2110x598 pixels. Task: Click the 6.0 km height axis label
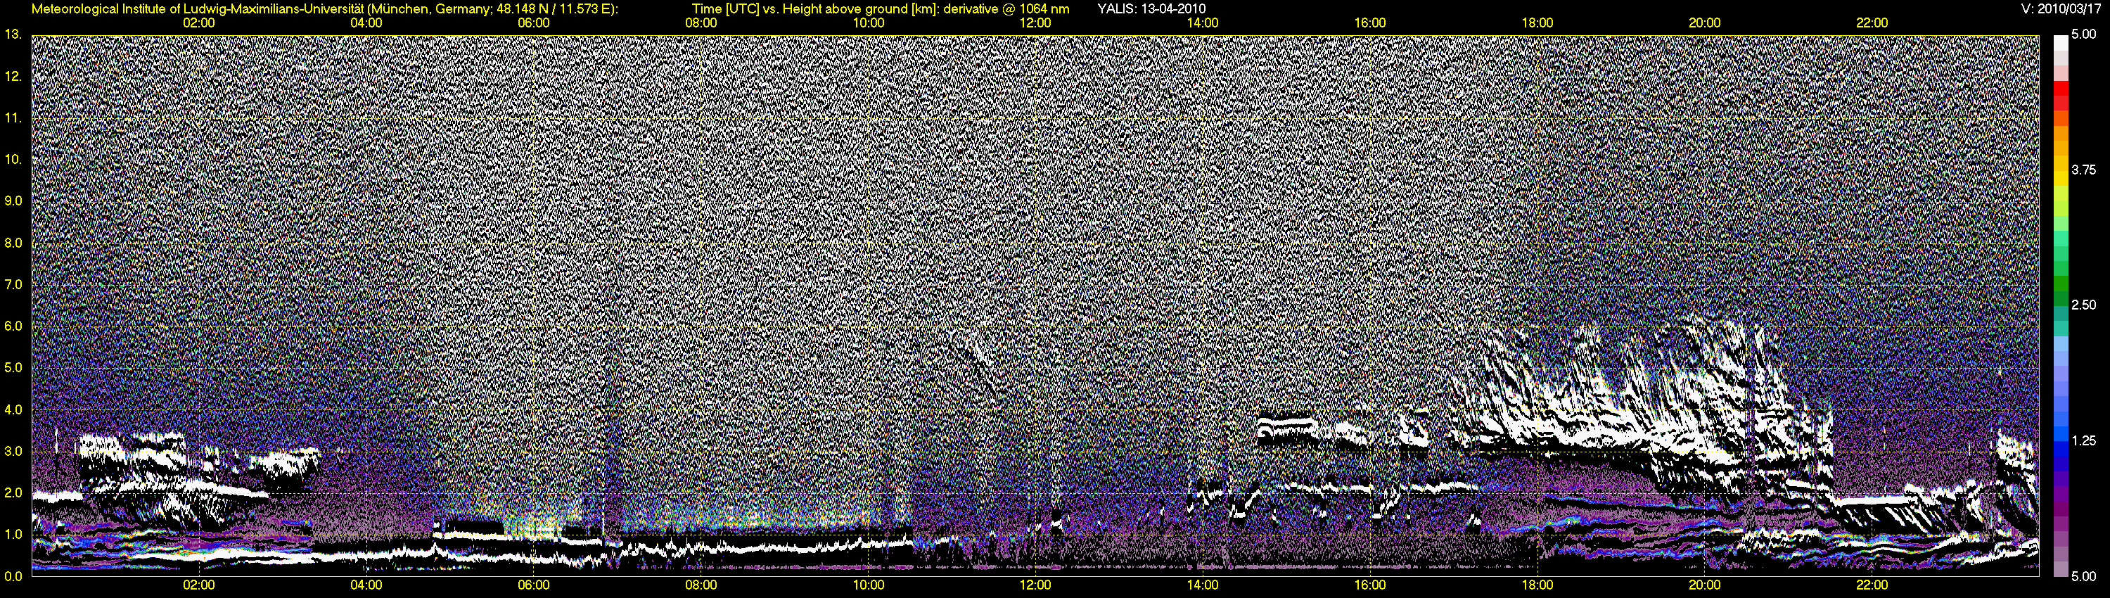12,326
